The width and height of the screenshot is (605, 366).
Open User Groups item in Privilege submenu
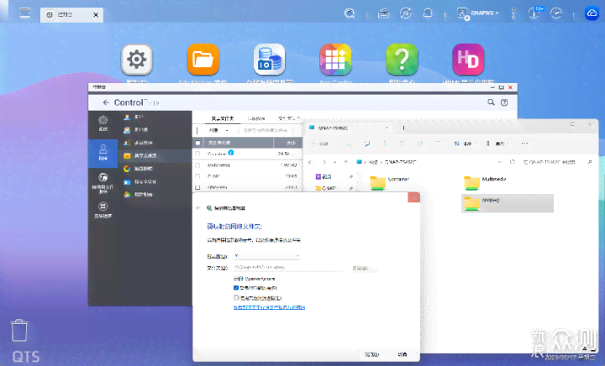[x=155, y=130]
